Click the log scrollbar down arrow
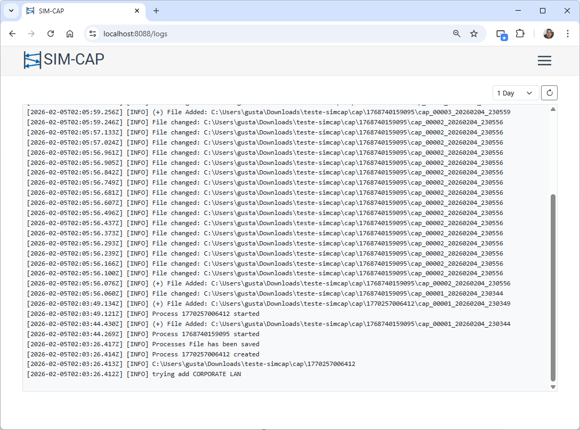This screenshot has width=580, height=430. [553, 387]
